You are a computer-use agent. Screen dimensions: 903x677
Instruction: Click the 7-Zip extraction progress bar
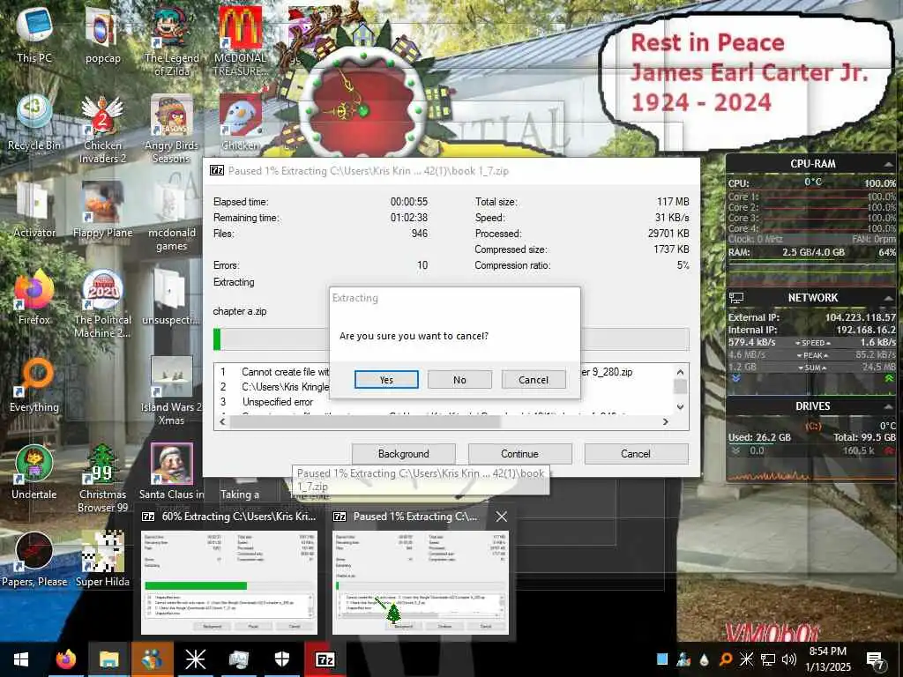451,339
